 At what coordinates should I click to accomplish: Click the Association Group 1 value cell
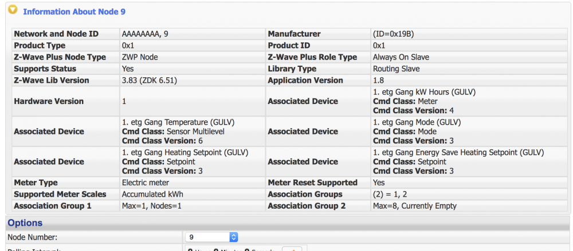(x=151, y=206)
